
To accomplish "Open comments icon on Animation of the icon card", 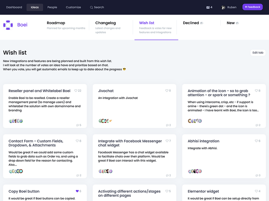I will (x=257, y=125).
